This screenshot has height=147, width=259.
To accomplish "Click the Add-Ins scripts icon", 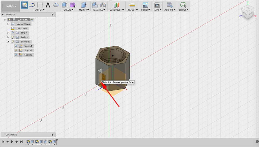I will (170, 5).
